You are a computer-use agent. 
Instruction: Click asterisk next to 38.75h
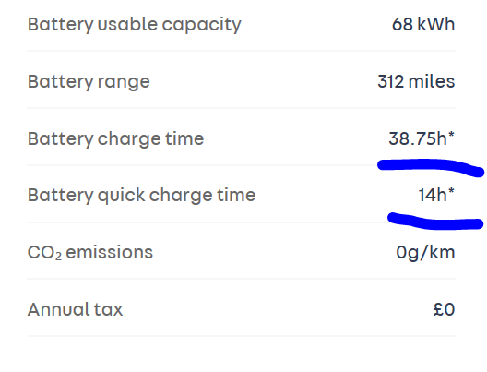(x=451, y=135)
